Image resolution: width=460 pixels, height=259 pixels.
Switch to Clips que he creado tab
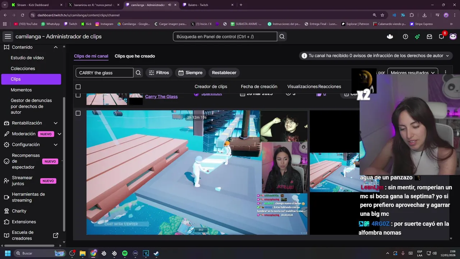pyautogui.click(x=135, y=56)
